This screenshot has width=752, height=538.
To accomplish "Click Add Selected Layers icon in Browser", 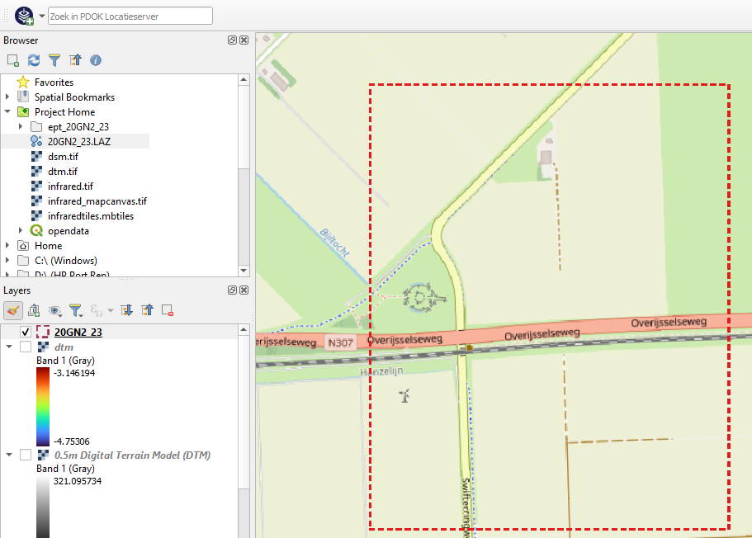I will pos(13,60).
